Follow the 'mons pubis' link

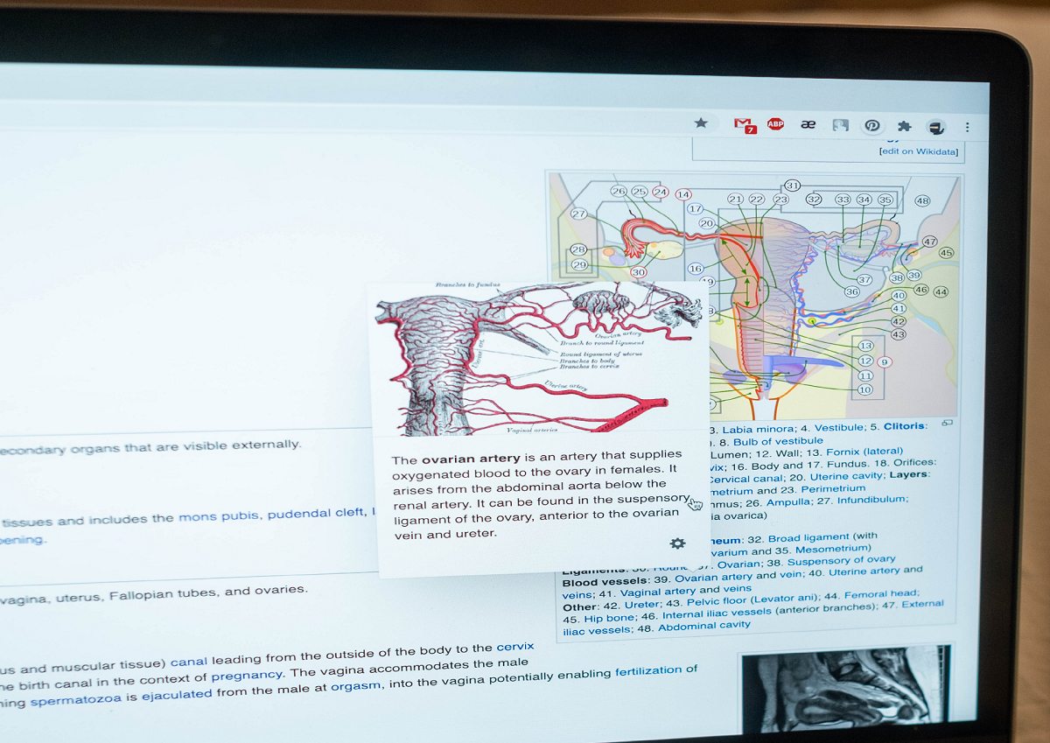click(x=219, y=516)
